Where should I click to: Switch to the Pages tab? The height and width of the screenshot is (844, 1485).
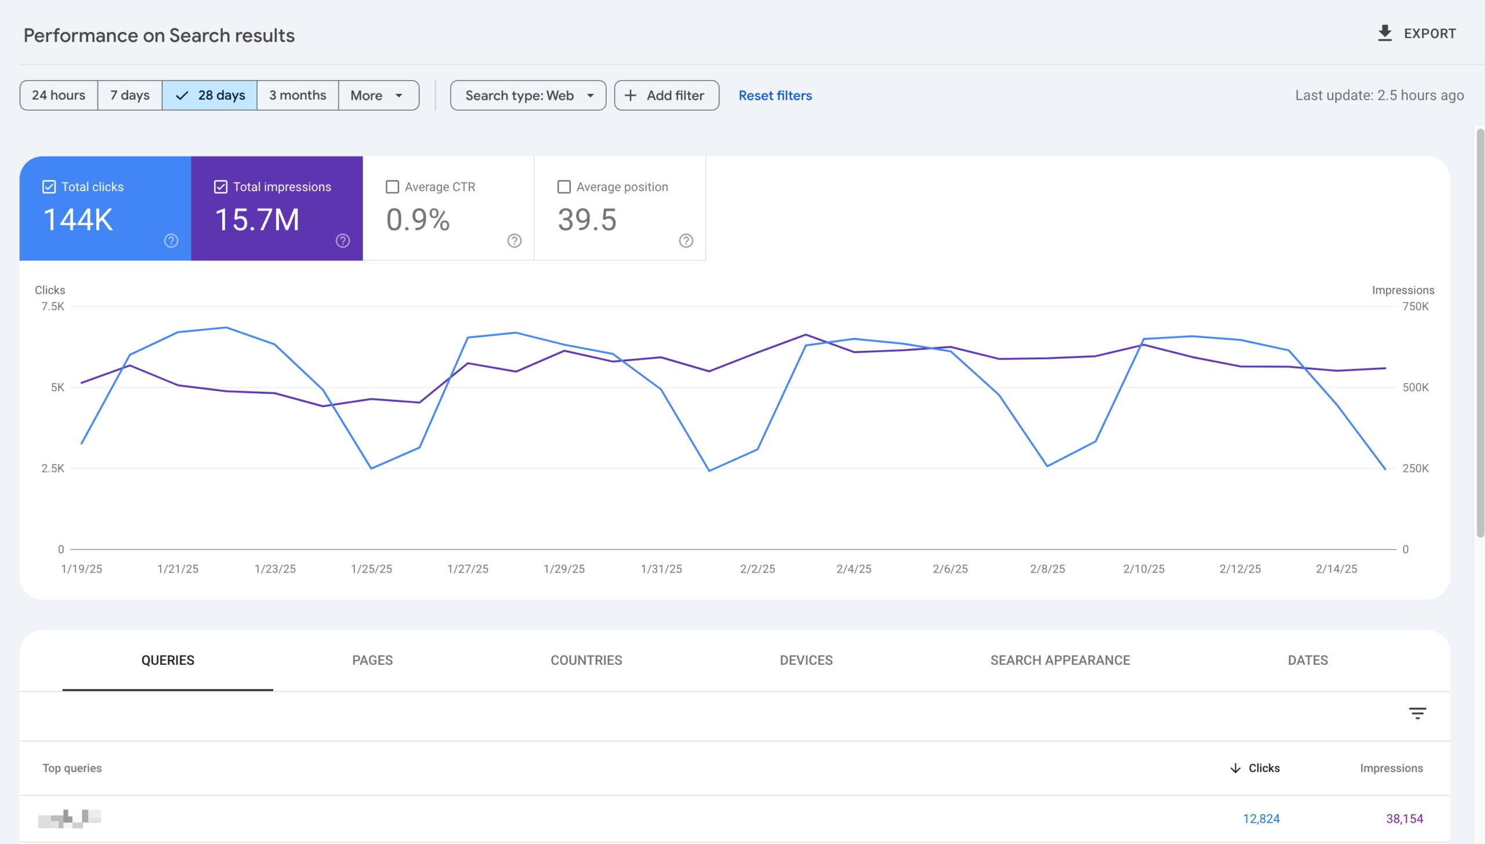(x=372, y=660)
